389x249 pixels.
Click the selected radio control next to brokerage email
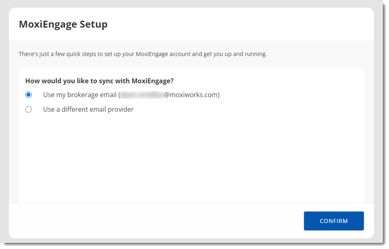coord(28,94)
